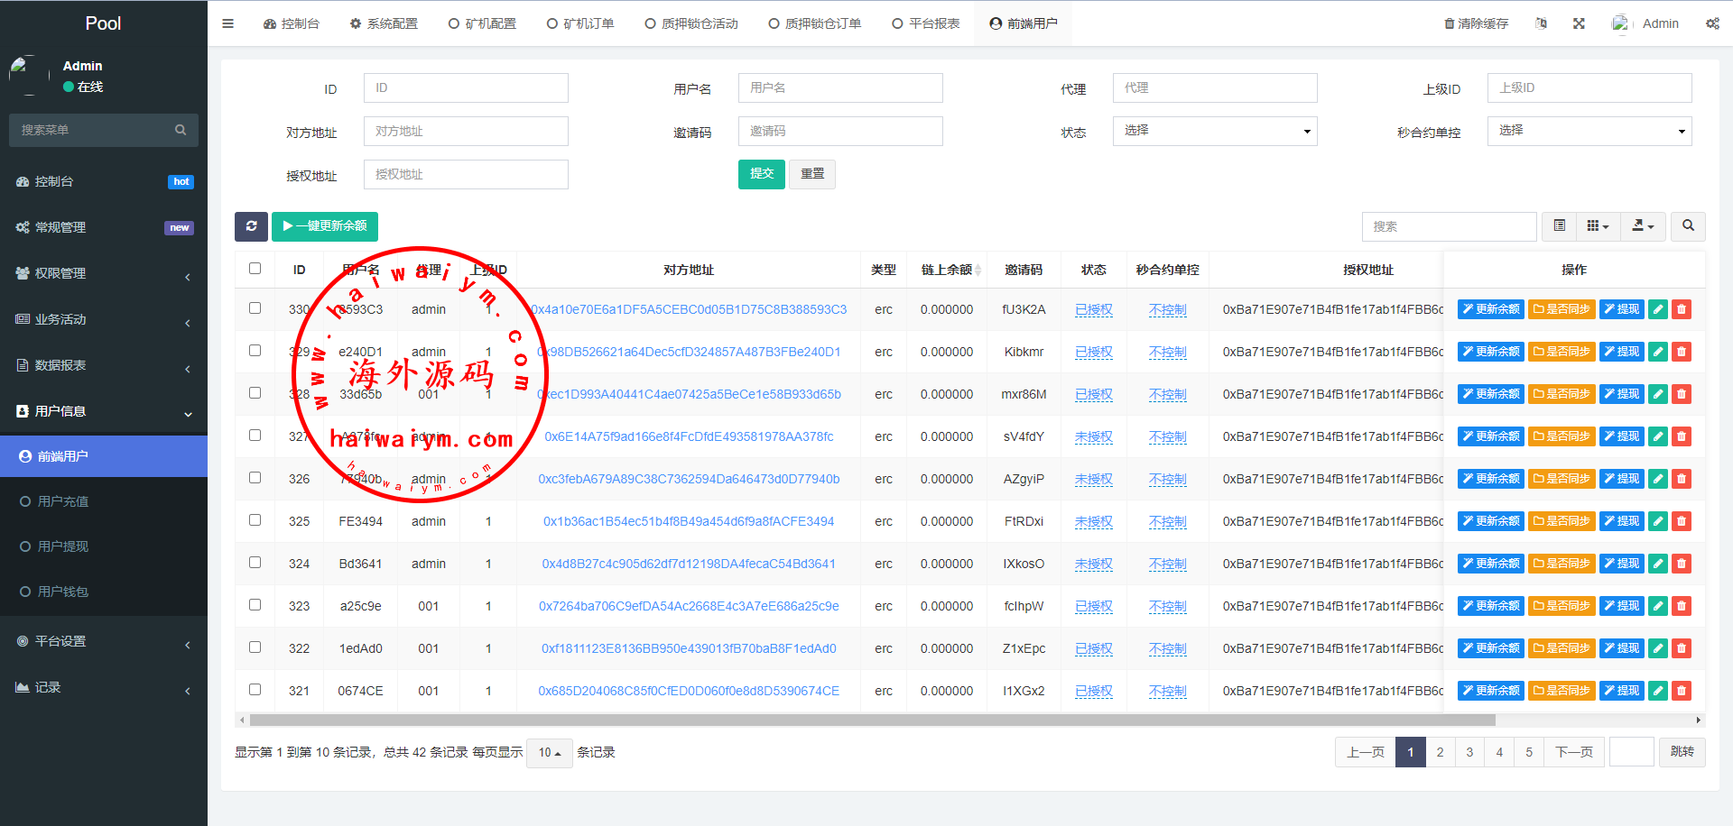
Task: Open settings gears icon at top right
Action: (x=1712, y=23)
